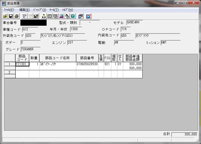The height and width of the screenshot is (144, 201).
Task: Click the teal question mark help icon
Action: (x=73, y=16)
